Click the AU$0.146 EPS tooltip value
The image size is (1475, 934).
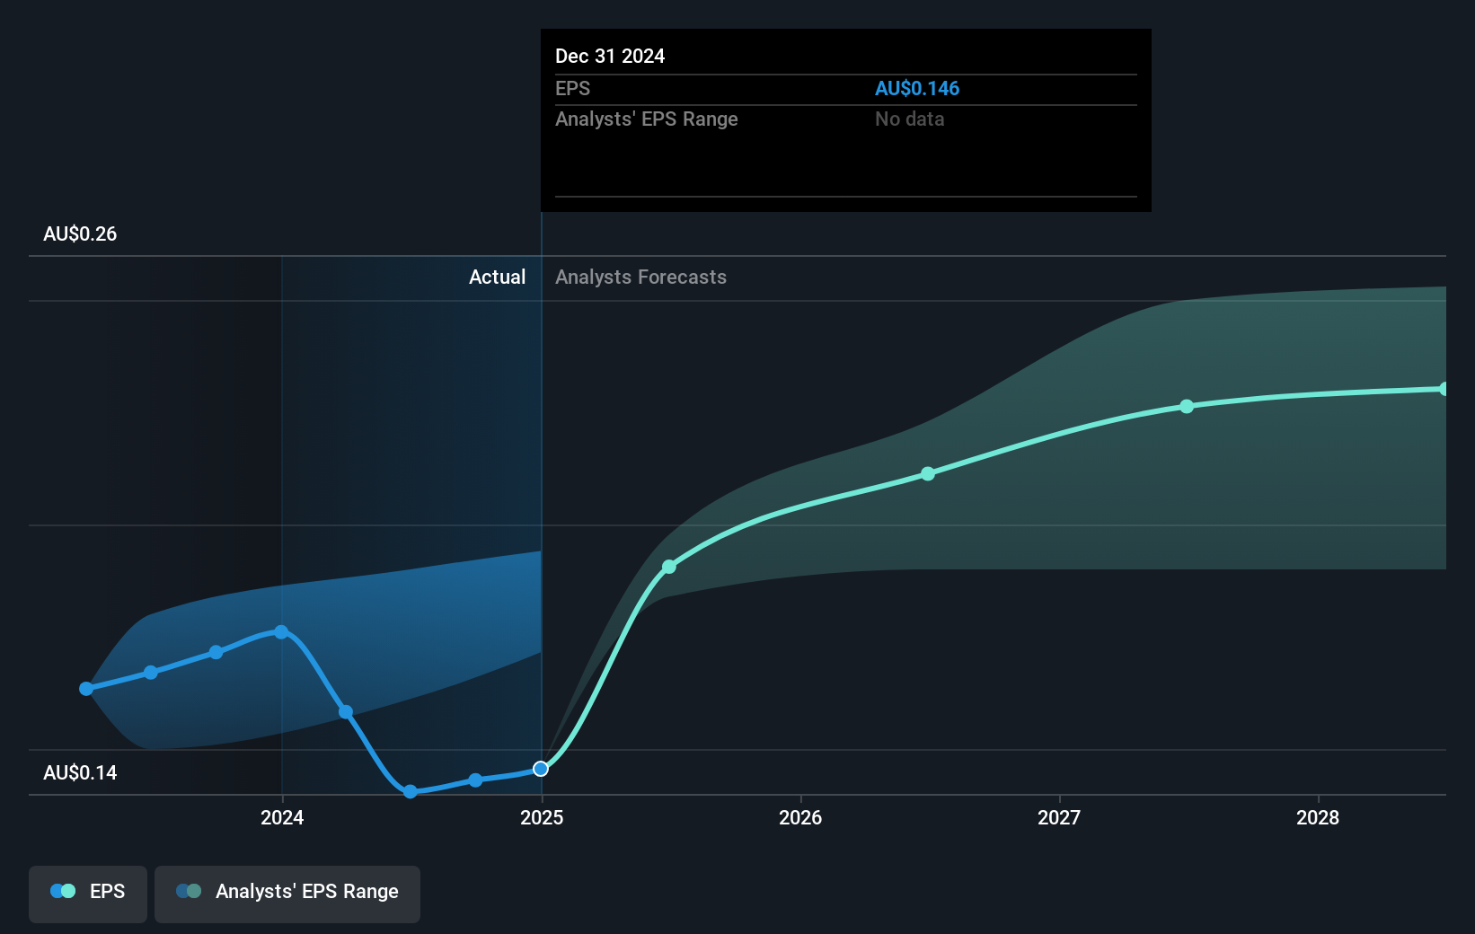click(x=917, y=88)
